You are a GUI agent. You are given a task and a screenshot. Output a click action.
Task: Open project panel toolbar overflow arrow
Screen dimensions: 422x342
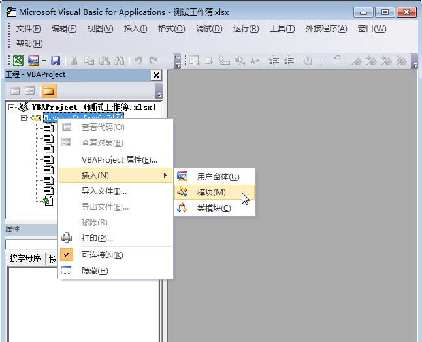tap(159, 91)
